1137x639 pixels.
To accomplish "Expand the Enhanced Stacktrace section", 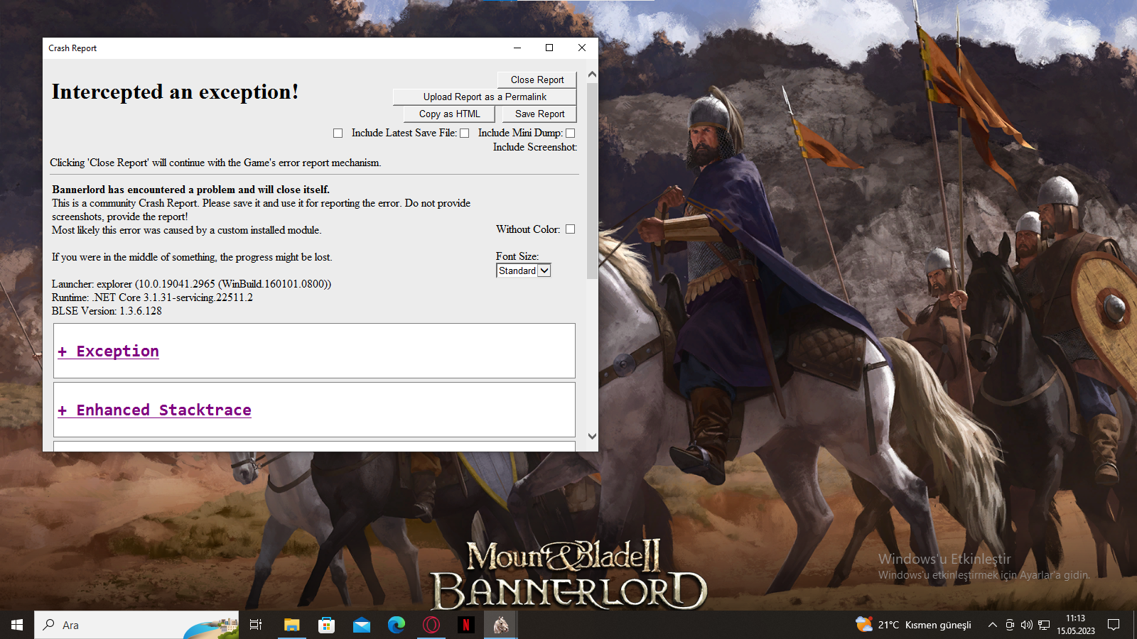I will 154,410.
